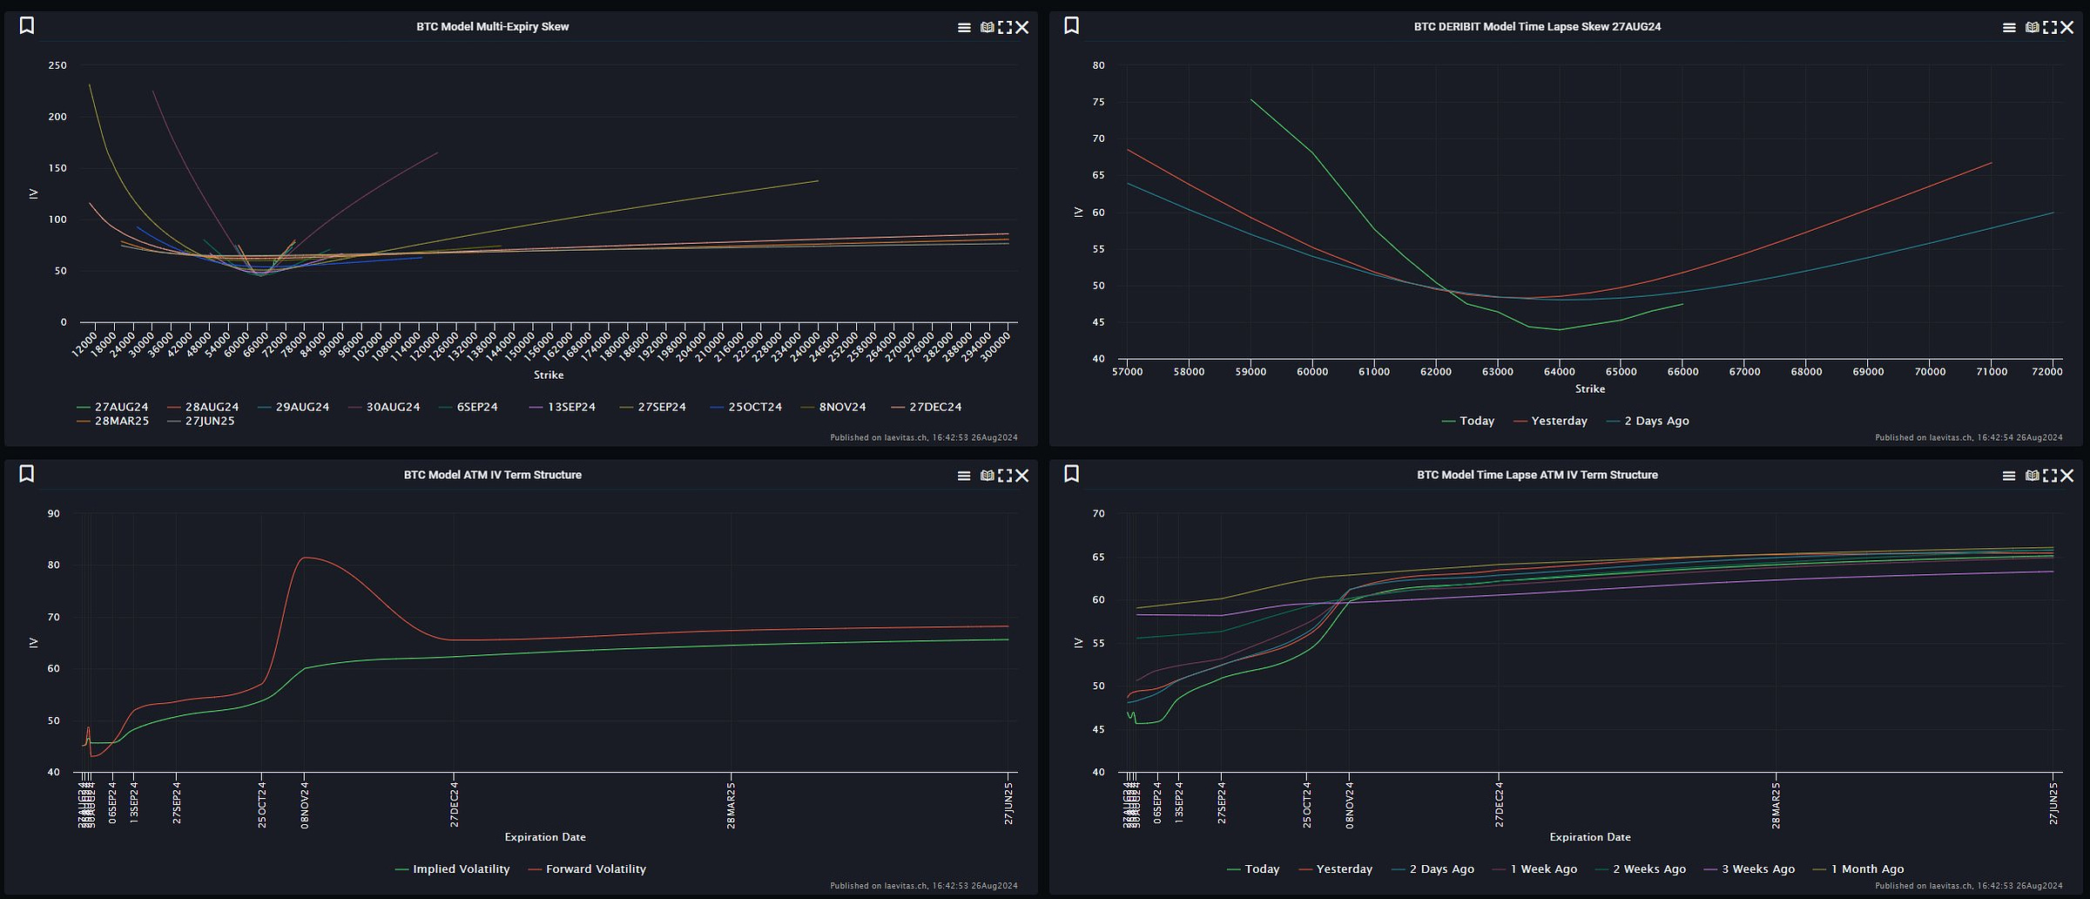Viewport: 2090px width, 899px height.
Task: Toggle 2 Weeks Ago series in the legend
Action: [1641, 869]
